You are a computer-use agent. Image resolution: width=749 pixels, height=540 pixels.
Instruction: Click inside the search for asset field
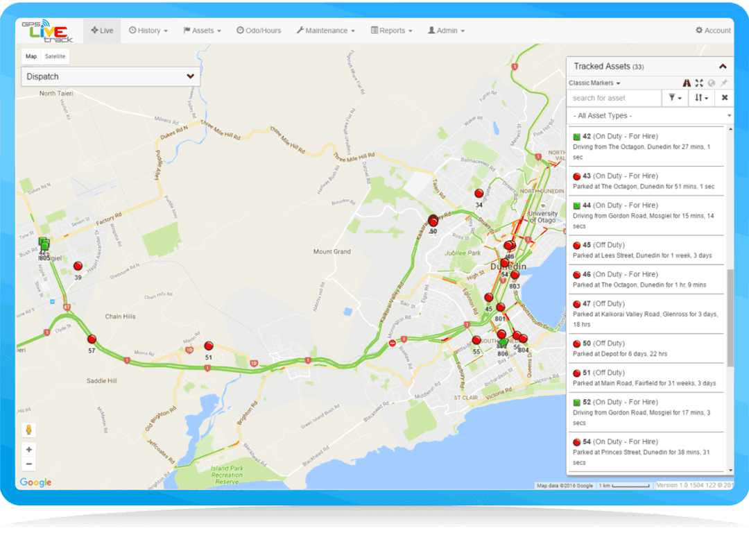(x=614, y=98)
